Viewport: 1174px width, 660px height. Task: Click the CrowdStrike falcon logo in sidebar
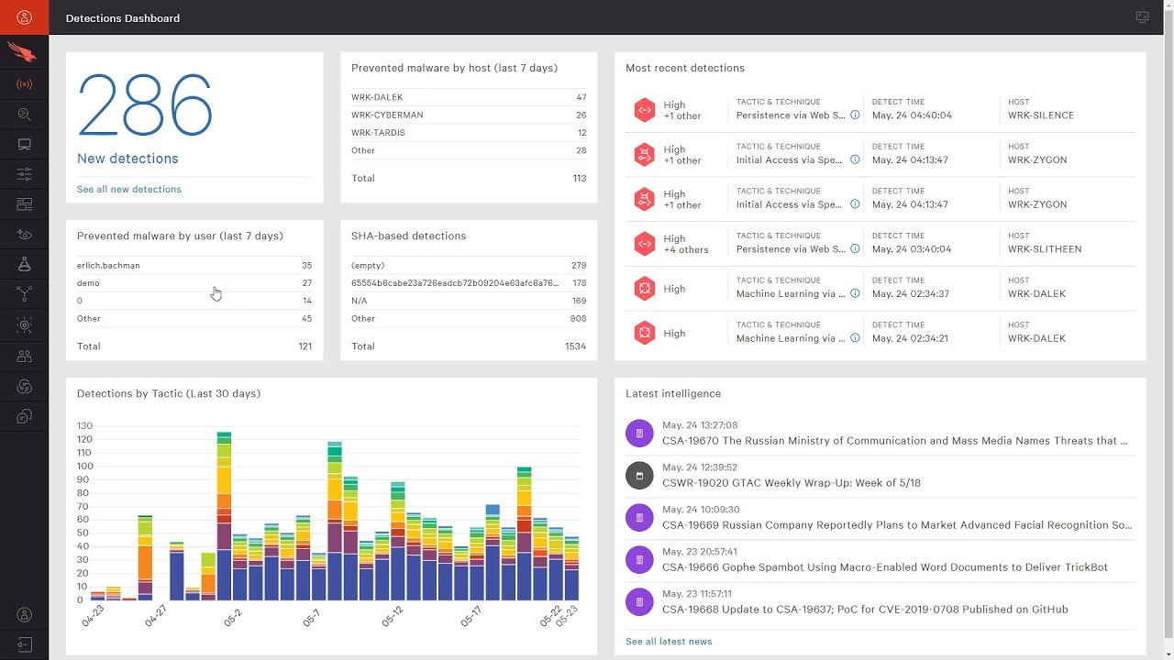pyautogui.click(x=24, y=53)
